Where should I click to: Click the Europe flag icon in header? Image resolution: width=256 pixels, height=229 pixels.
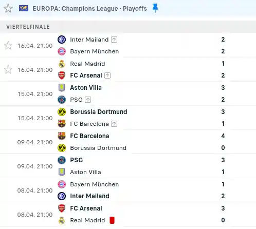pyautogui.click(x=24, y=8)
